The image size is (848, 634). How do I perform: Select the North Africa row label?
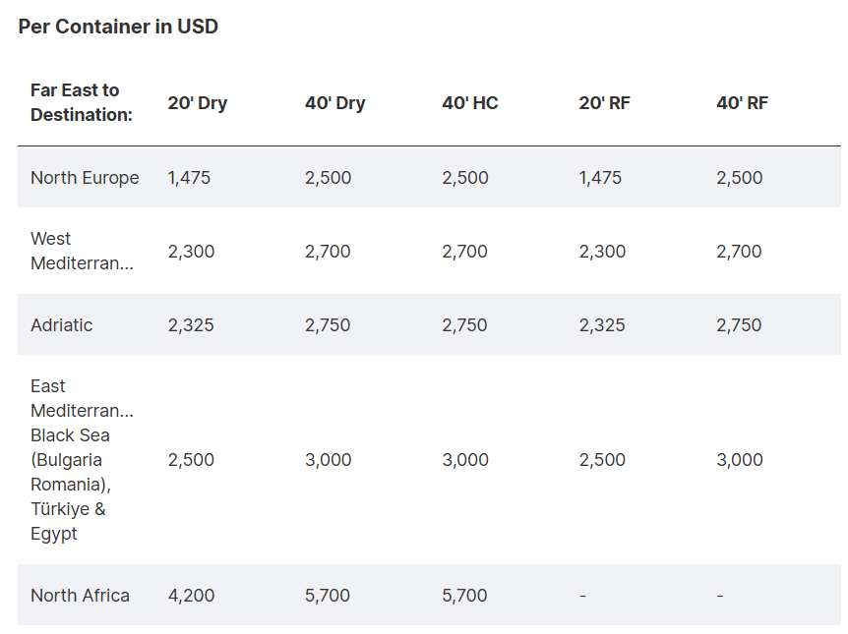[x=80, y=595]
